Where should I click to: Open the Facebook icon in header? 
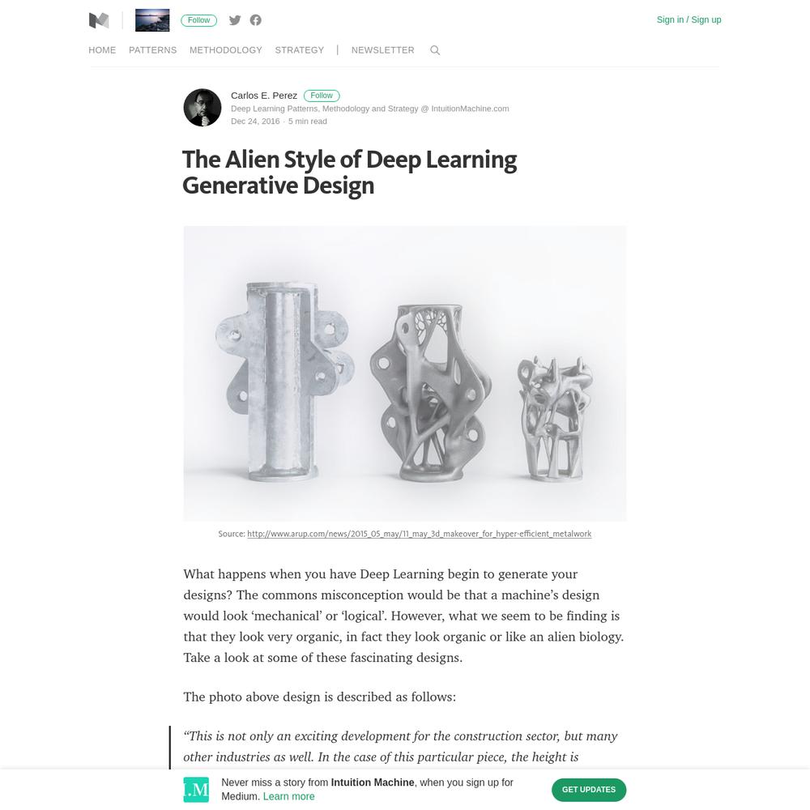click(x=256, y=20)
